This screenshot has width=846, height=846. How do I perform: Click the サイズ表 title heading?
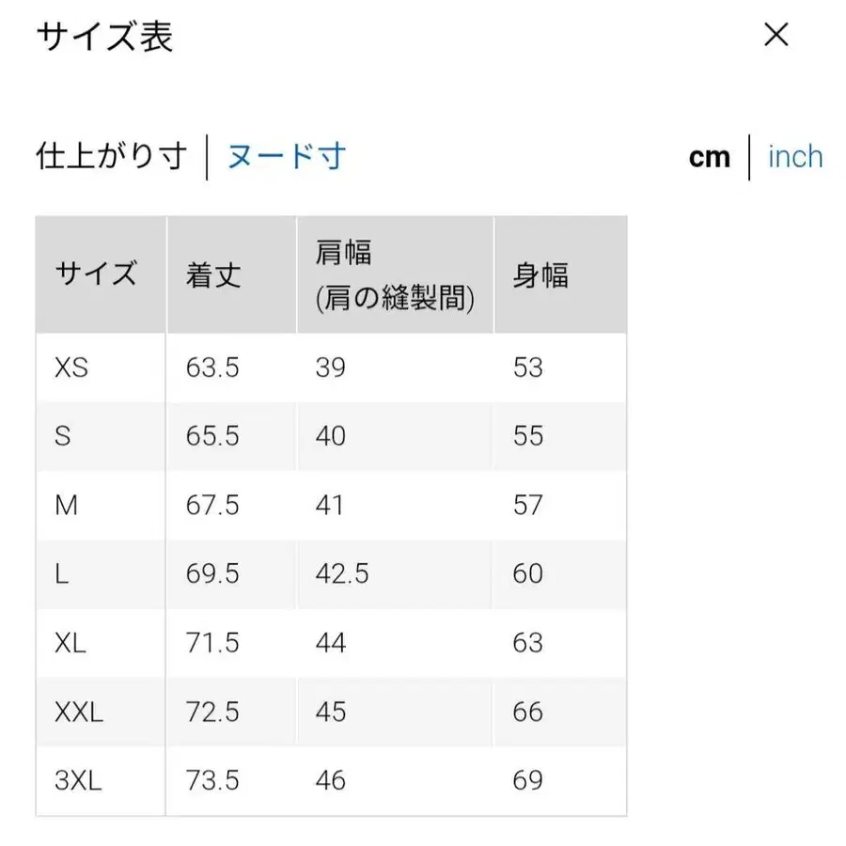(x=103, y=38)
